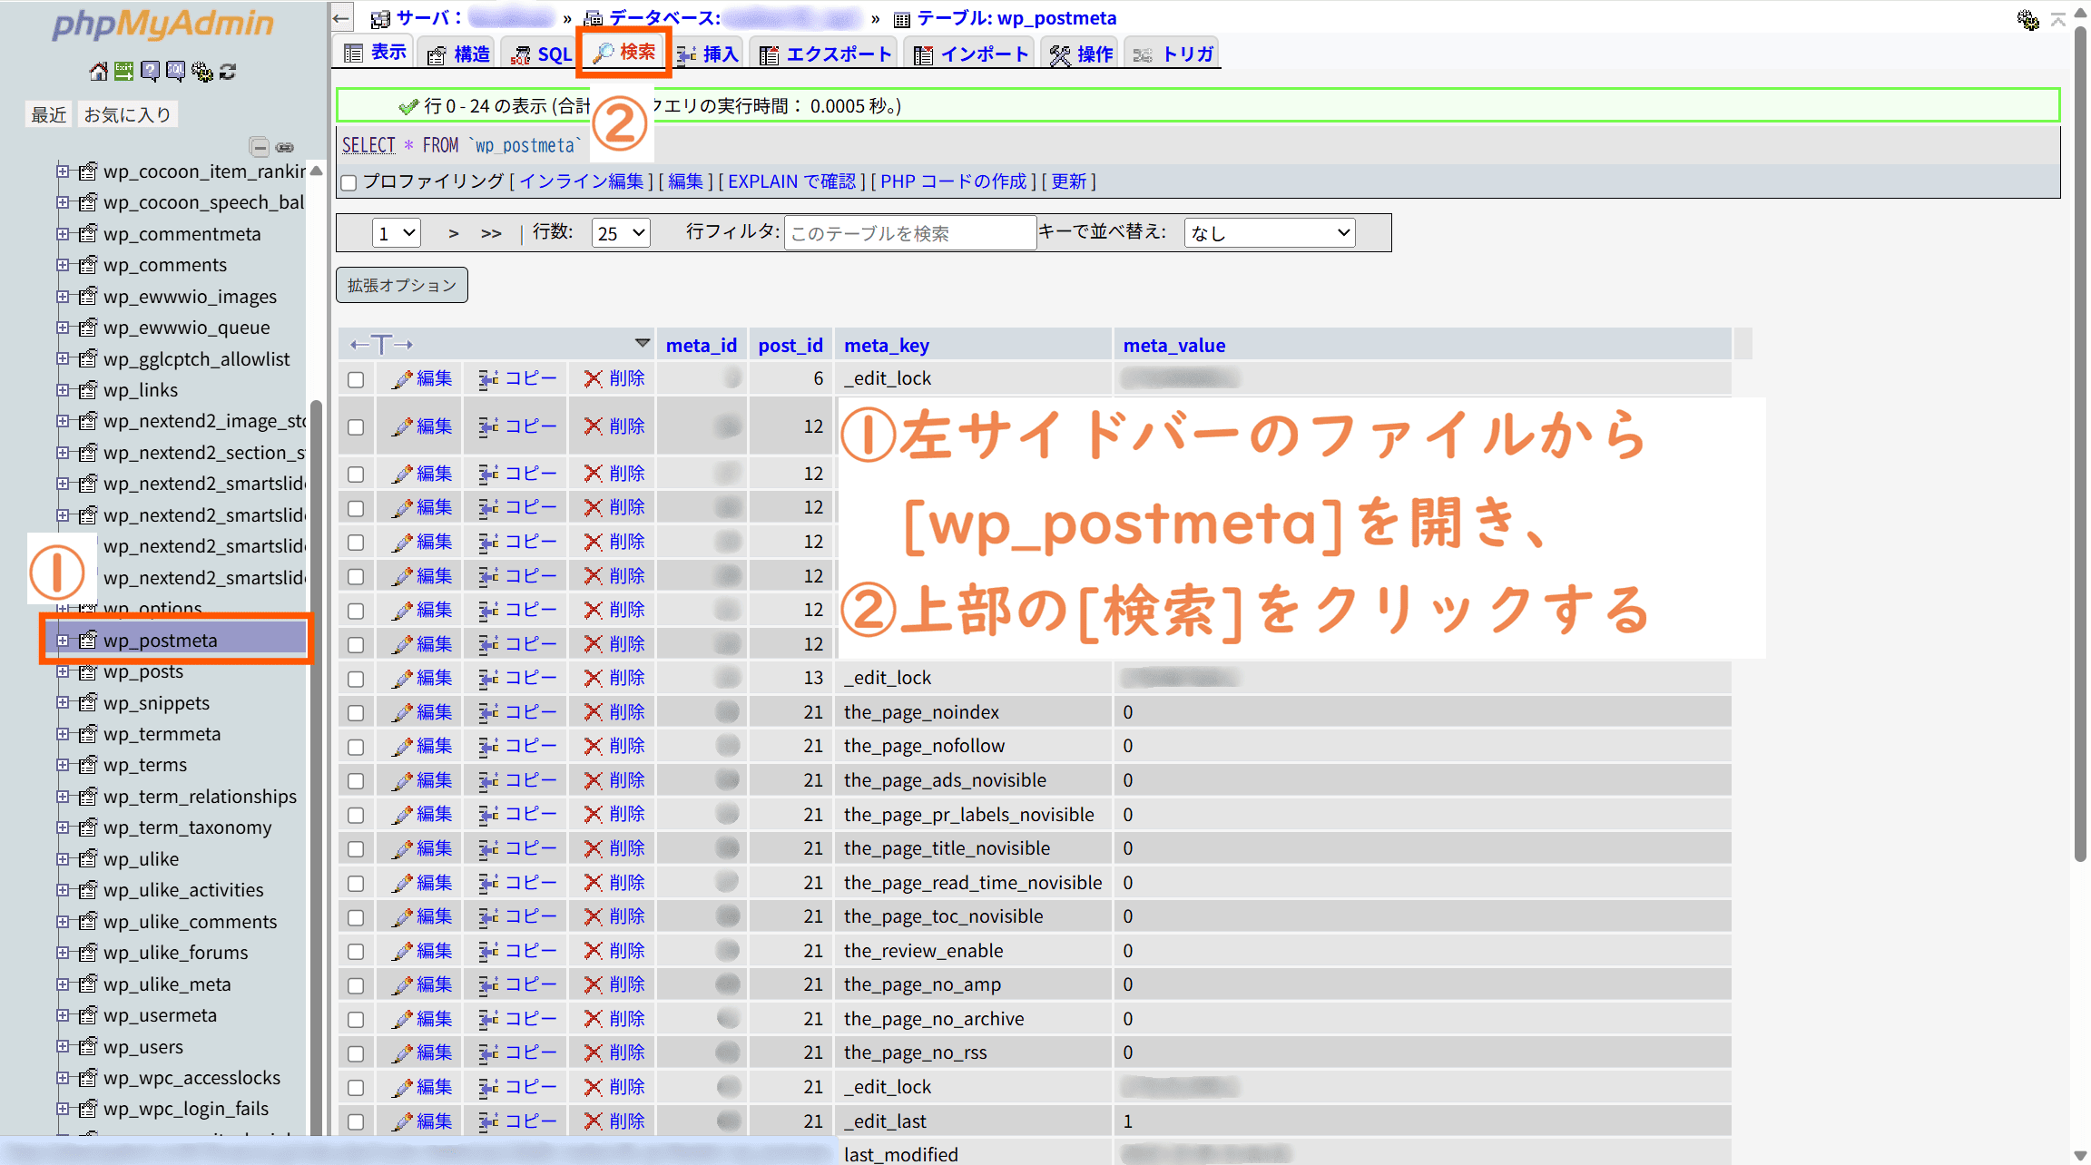
Task: Click the green Exit logout icon
Action: (x=124, y=72)
